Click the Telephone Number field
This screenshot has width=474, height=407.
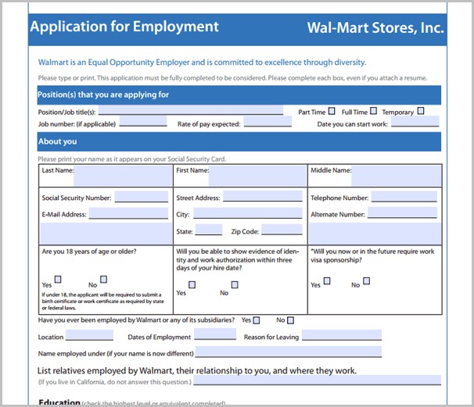[404, 196]
